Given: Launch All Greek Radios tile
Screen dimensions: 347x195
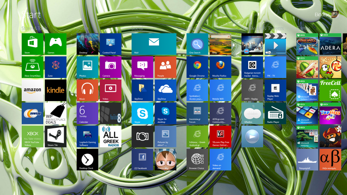Looking at the screenshot, I should [110, 136].
